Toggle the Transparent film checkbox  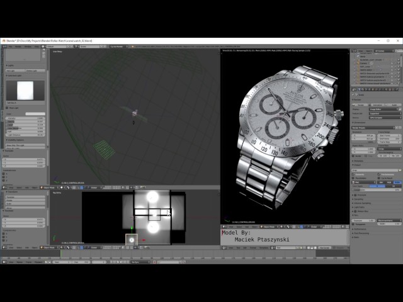(353, 224)
